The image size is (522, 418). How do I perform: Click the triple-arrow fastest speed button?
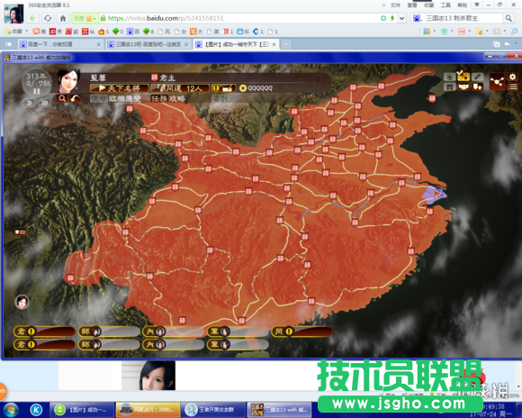coord(43,103)
